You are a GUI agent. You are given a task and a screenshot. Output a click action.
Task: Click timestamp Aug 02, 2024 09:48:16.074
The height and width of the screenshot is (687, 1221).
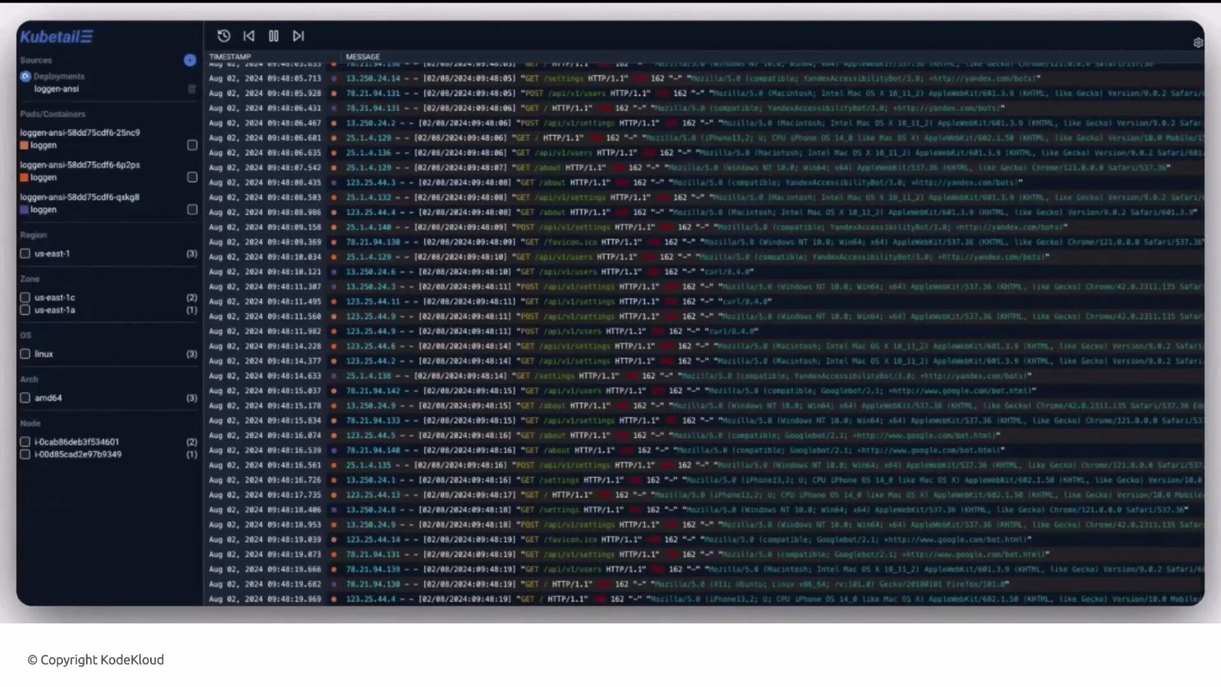click(x=265, y=436)
